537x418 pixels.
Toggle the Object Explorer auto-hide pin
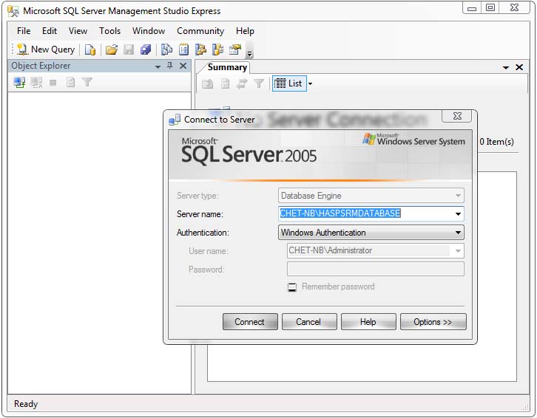coord(170,66)
